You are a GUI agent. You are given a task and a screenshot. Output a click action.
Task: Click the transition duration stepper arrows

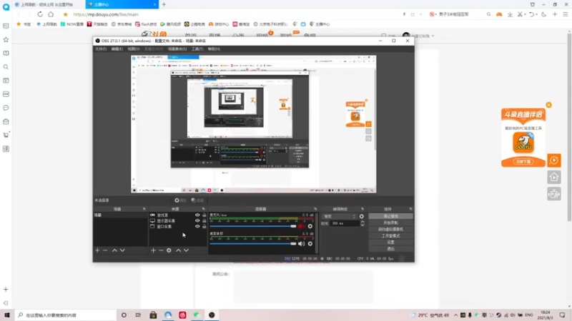click(363, 223)
